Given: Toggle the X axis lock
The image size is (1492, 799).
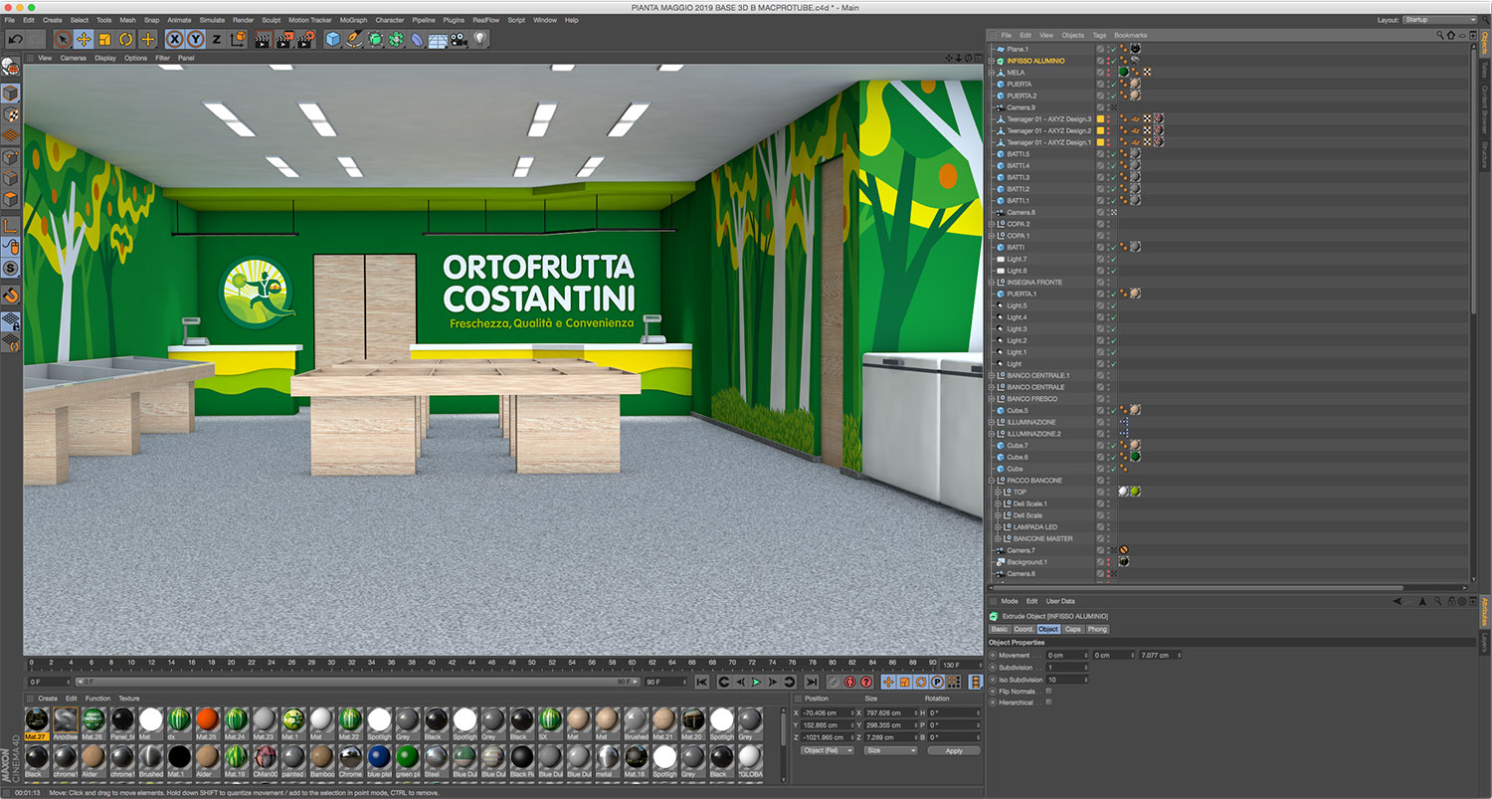Looking at the screenshot, I should pos(175,39).
